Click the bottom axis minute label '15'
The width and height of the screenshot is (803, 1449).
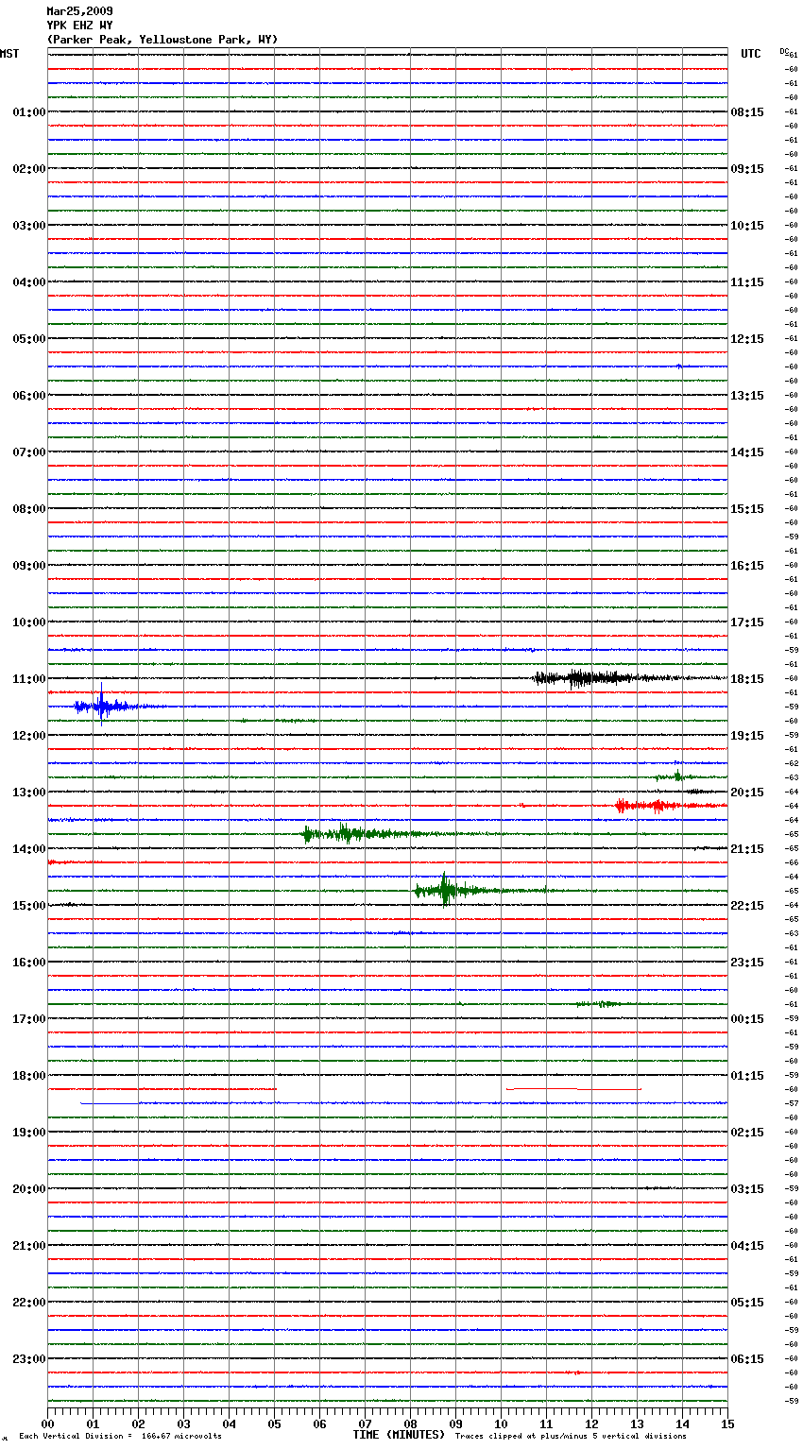[x=727, y=1423]
